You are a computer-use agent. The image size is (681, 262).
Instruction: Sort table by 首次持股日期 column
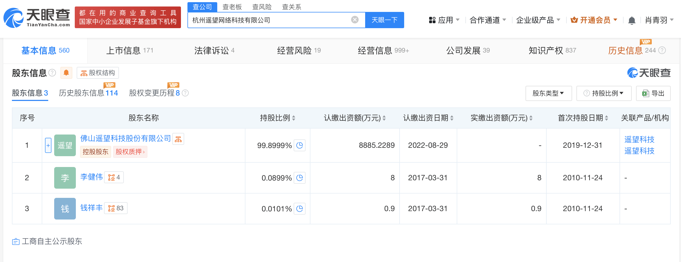[606, 118]
